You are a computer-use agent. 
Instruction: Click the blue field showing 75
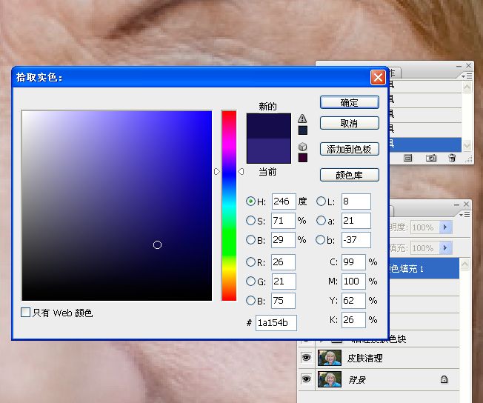284,301
